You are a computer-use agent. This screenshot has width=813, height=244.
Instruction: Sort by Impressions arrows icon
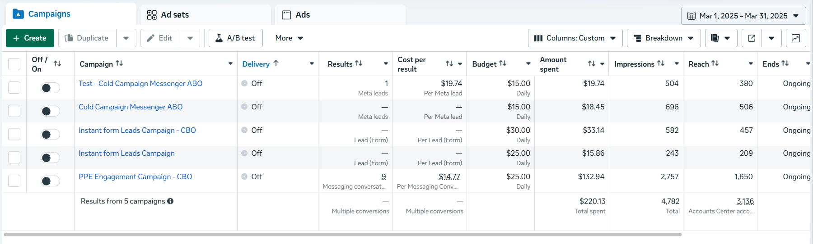coord(661,63)
